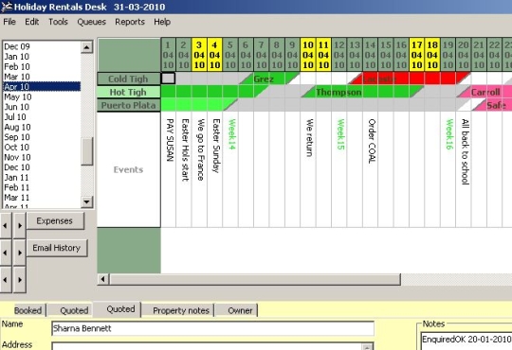Image resolution: width=512 pixels, height=350 pixels.
Task: Open the Edit menu
Action: tap(31, 22)
